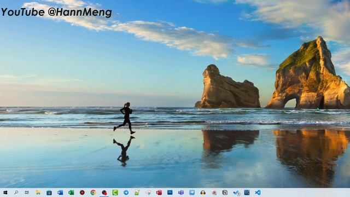Open Camtasia green C icon

pyautogui.click(x=115, y=193)
